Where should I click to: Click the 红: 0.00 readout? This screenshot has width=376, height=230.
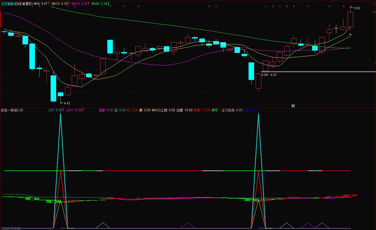[132, 110]
